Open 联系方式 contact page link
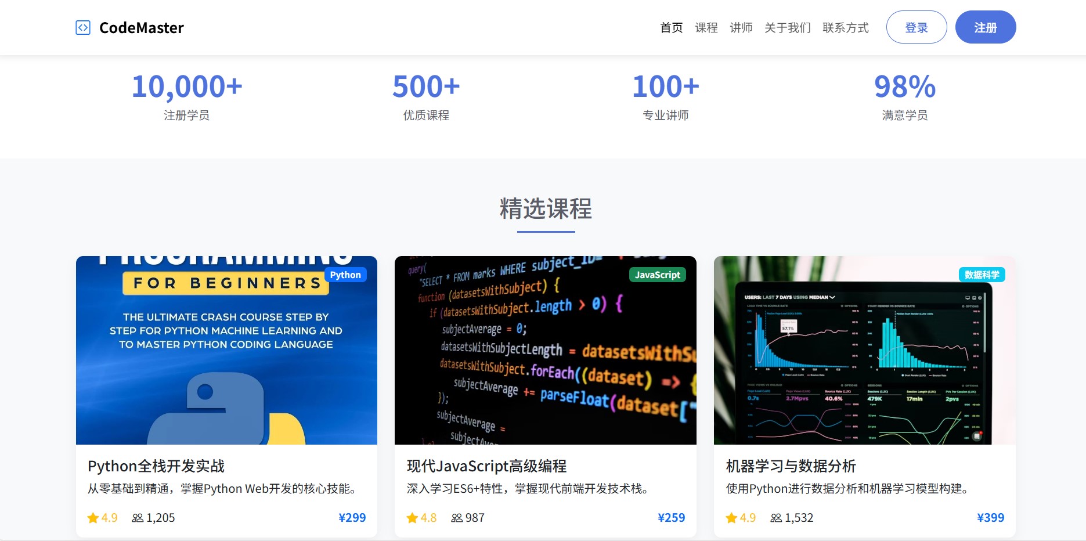1086x541 pixels. 846,28
